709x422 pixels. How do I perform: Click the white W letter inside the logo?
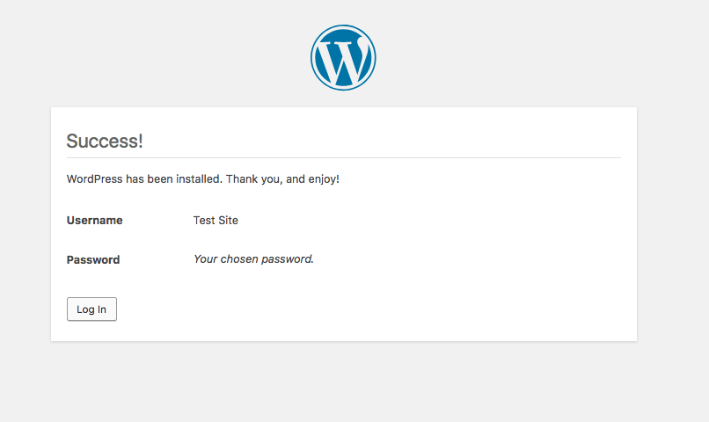point(343,62)
